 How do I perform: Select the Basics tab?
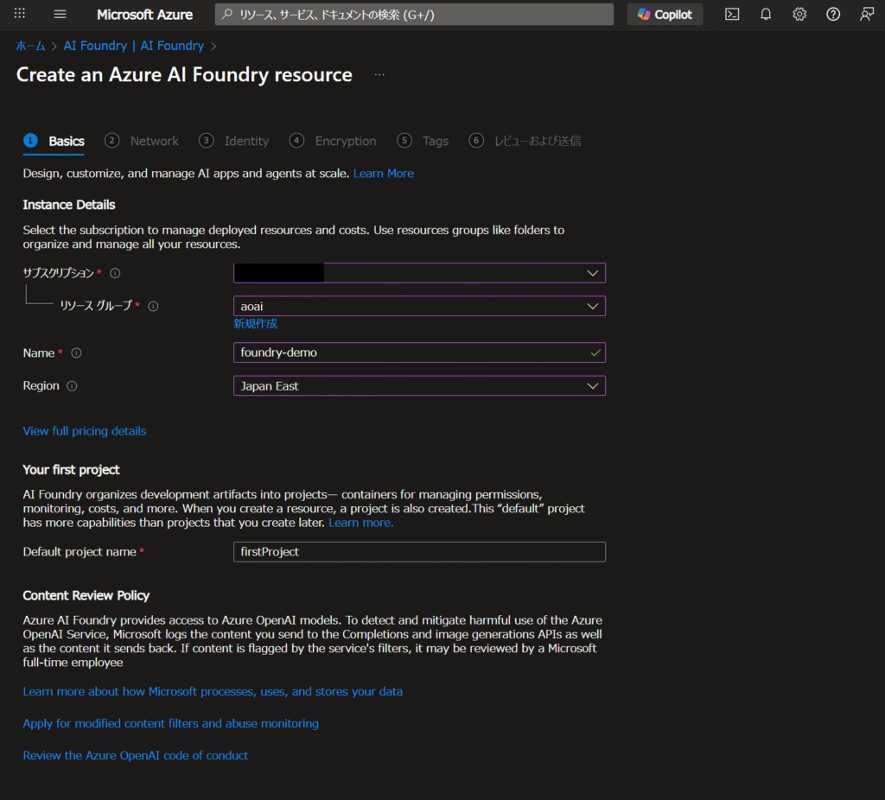point(54,141)
